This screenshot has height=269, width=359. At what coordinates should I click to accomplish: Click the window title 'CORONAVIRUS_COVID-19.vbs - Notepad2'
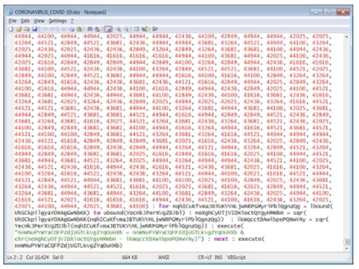pos(60,12)
